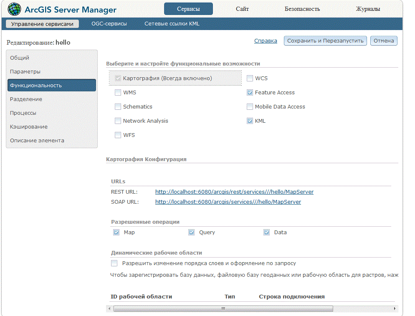
Task: Go to the Журналы tab
Action: pos(368,9)
